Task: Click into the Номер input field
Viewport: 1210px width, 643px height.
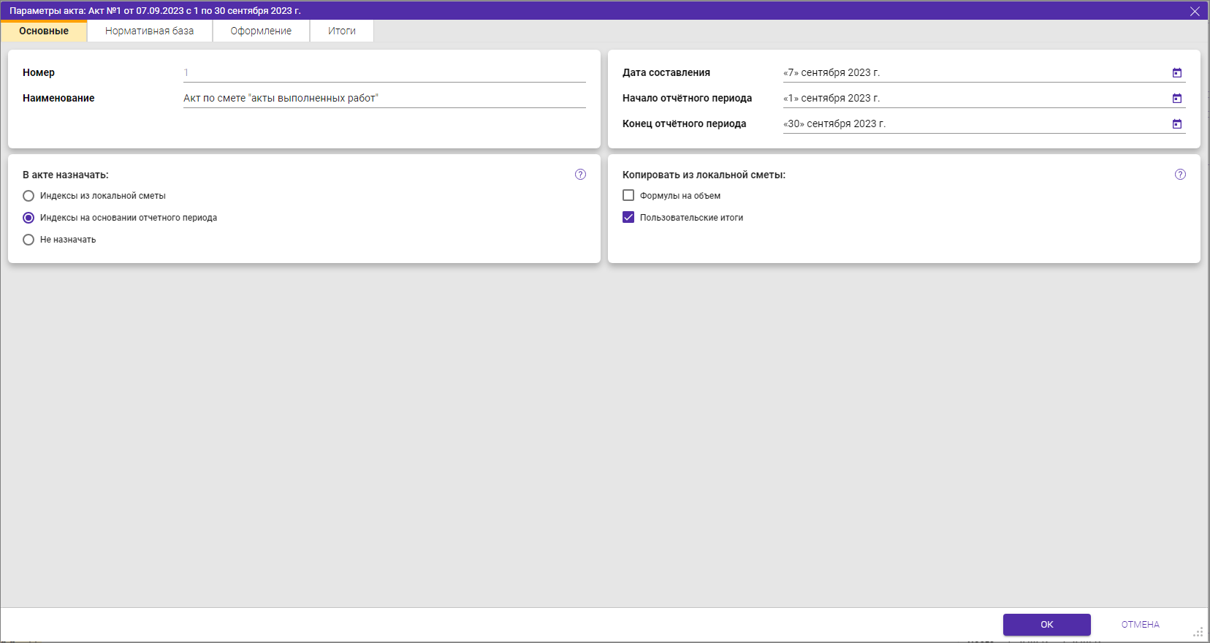Action: click(384, 73)
